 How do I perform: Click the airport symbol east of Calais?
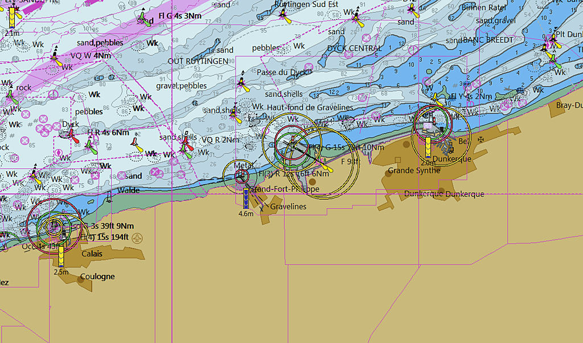point(138,238)
